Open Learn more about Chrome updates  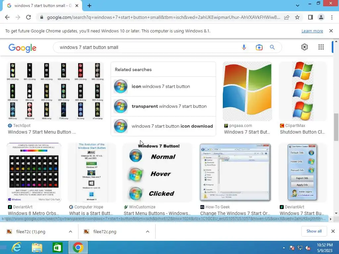click(312, 31)
